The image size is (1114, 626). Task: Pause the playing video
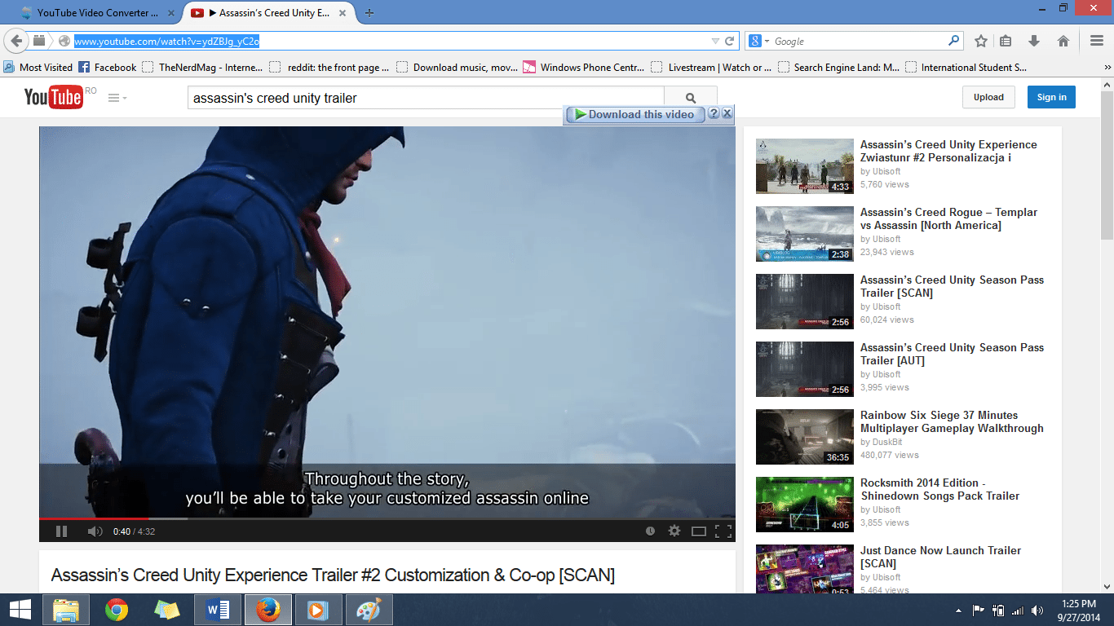pos(61,531)
